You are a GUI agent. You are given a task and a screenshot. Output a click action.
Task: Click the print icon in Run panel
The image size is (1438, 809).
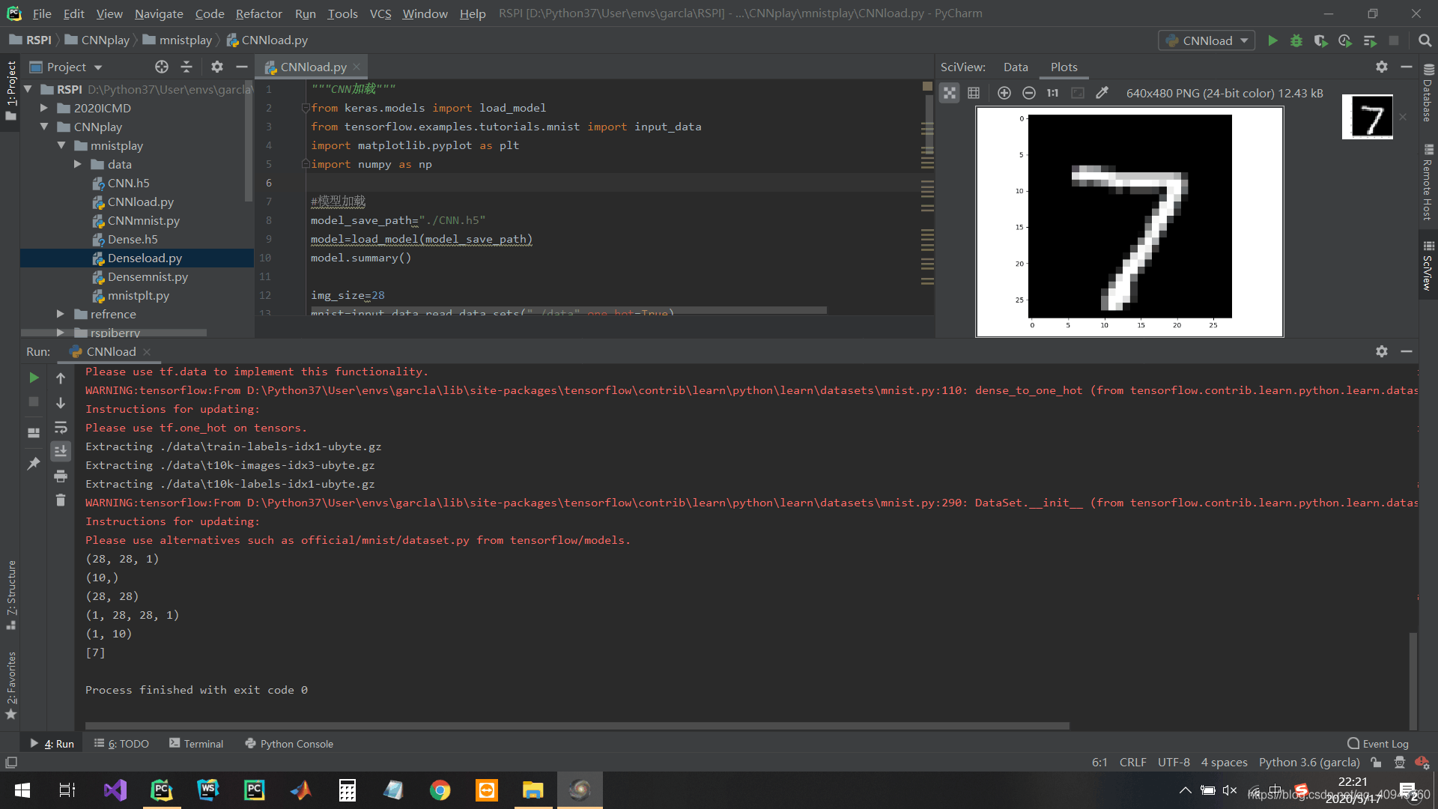point(61,476)
